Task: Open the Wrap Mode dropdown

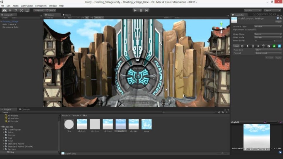Action: click(268, 34)
